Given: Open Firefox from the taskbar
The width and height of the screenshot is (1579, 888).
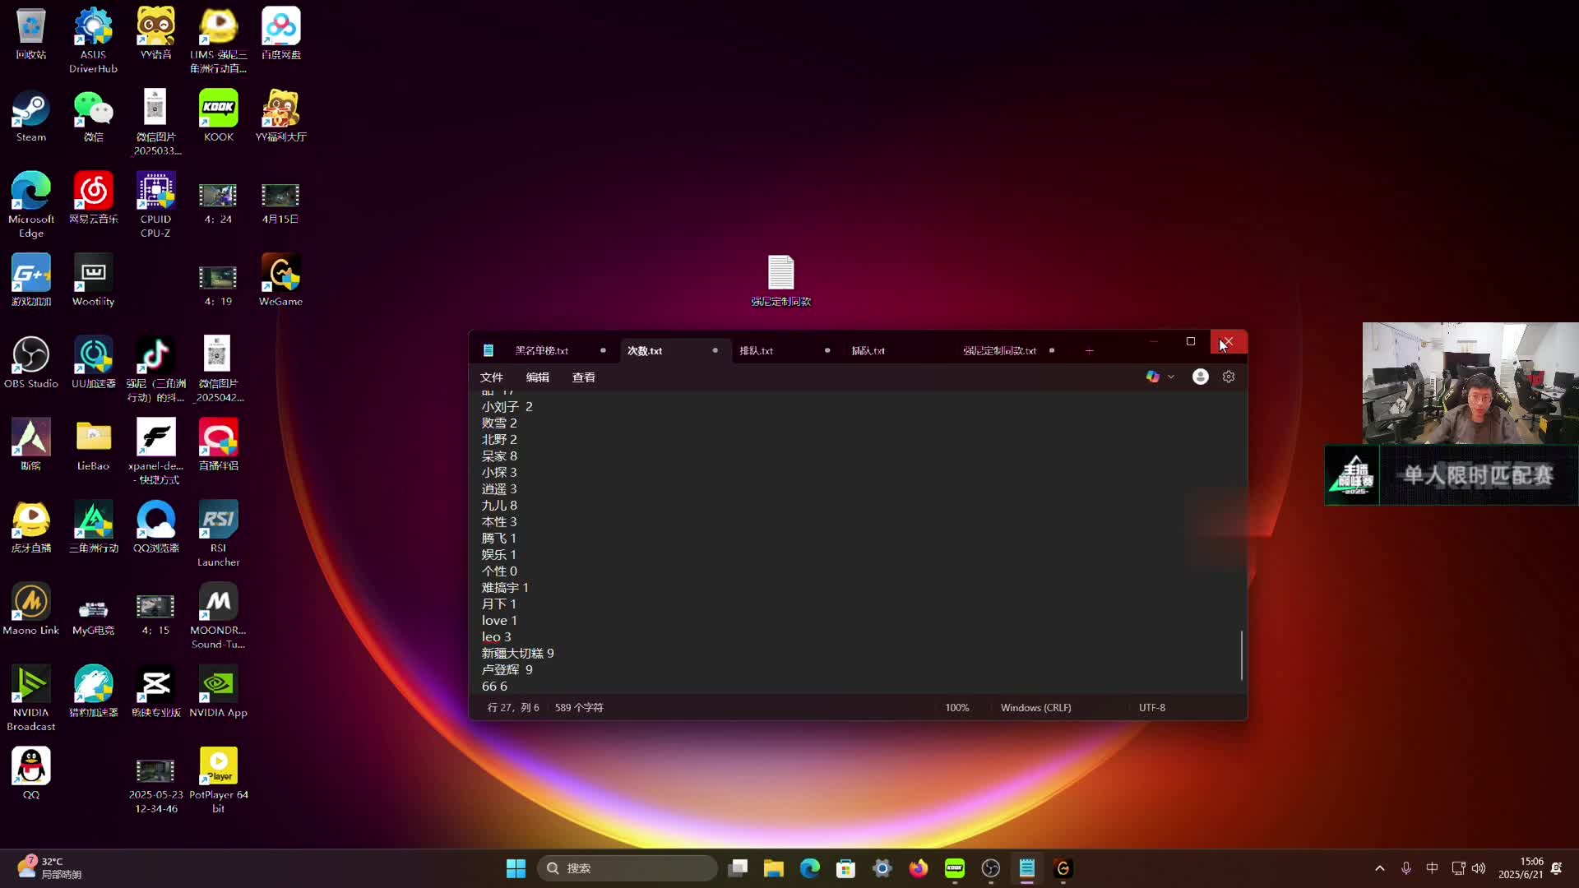Looking at the screenshot, I should [918, 868].
